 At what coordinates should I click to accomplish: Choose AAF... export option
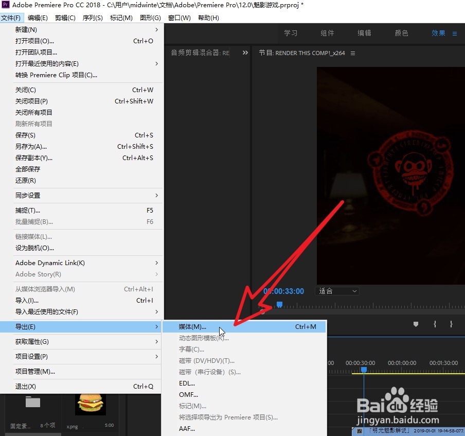click(244, 428)
